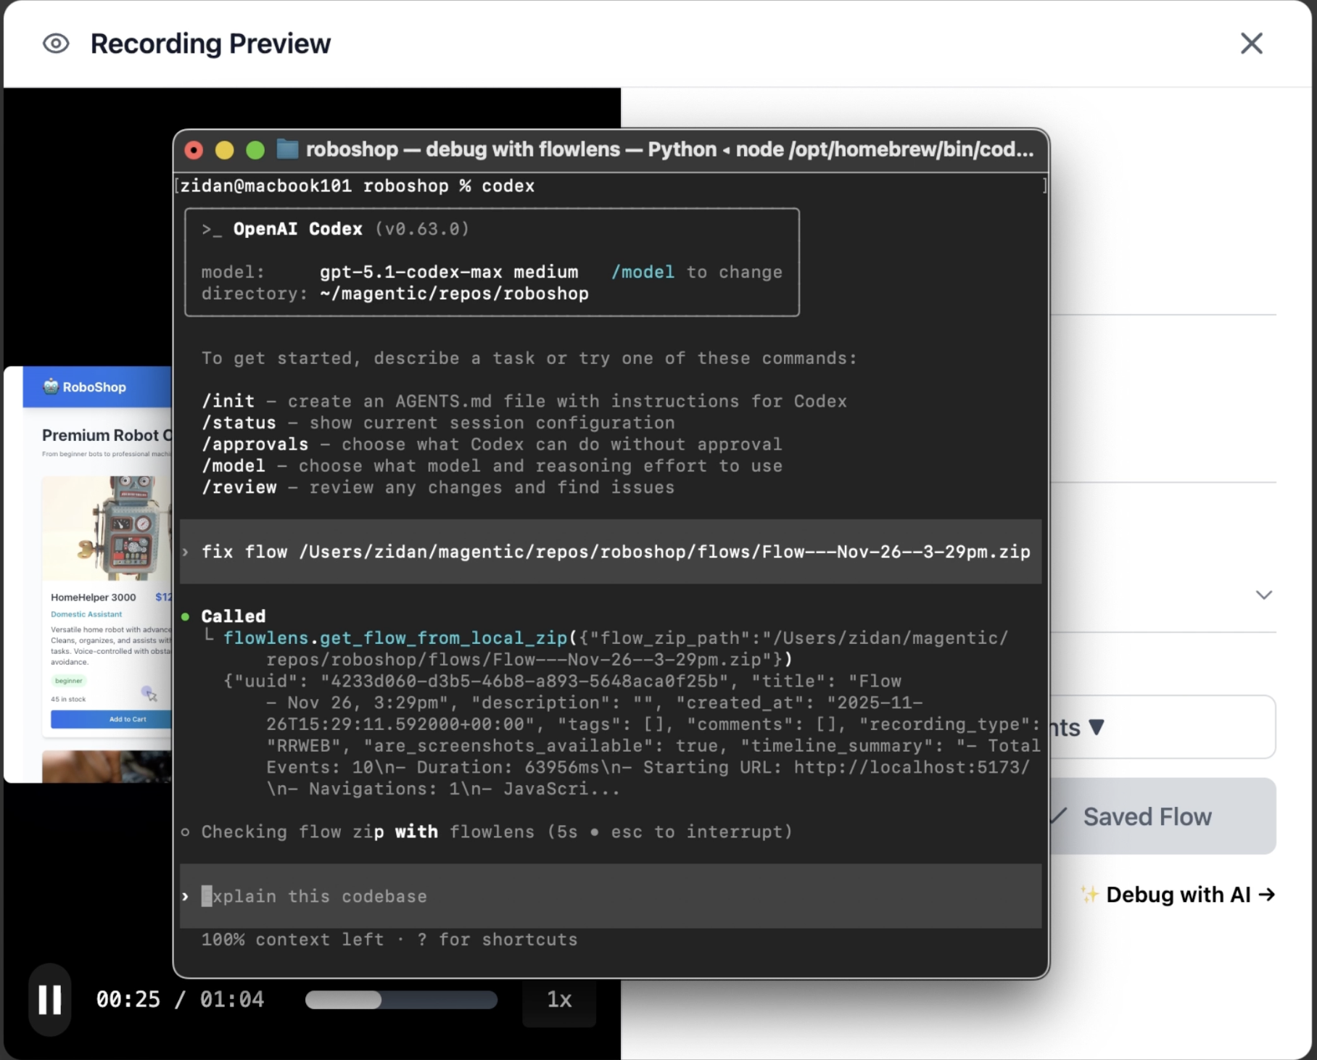Open the Debug with AI link
Screen dimensions: 1317x1060
[1177, 895]
